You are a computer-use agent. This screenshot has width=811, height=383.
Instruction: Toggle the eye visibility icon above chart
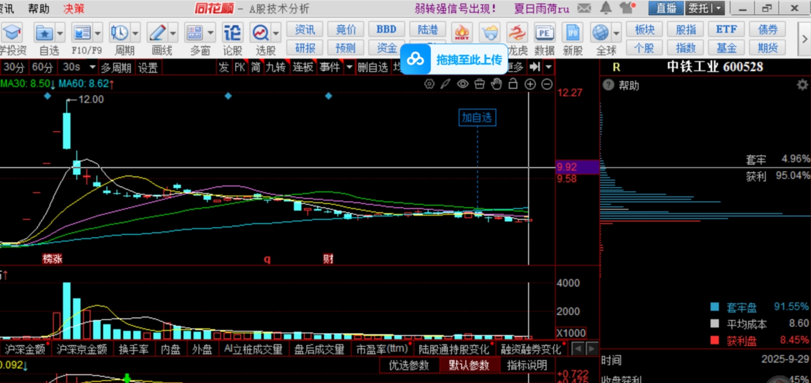tap(462, 84)
